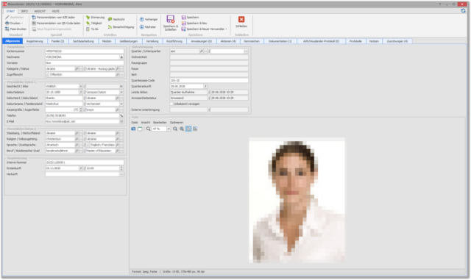
Task: Create a new Erinnerung
Action: [x=95, y=18]
